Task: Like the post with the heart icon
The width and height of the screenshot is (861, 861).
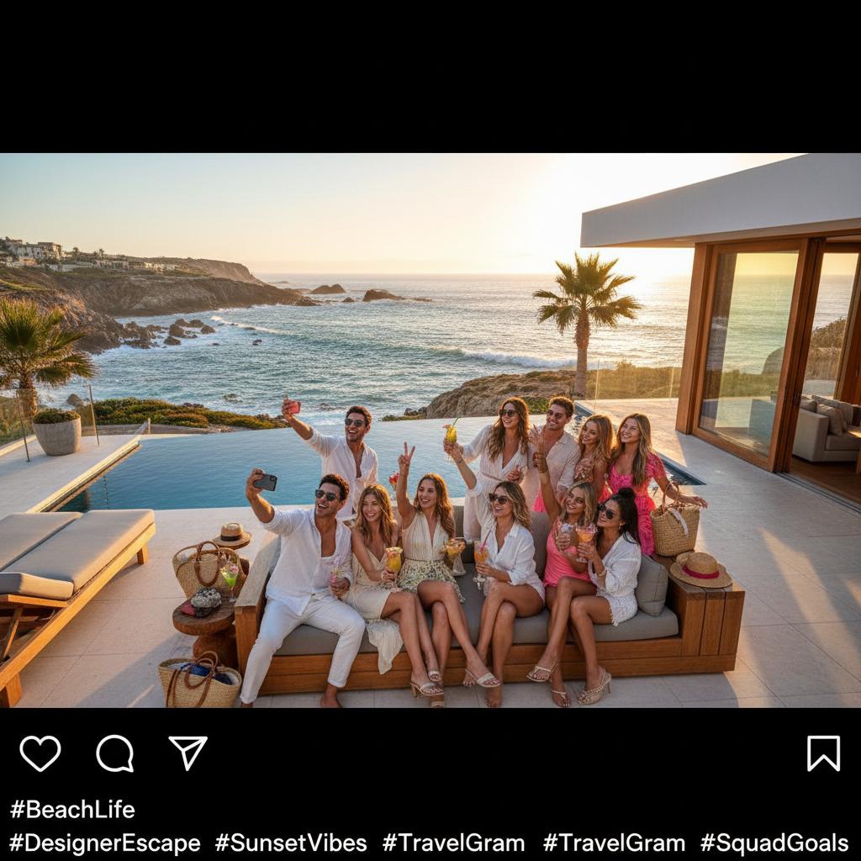Action: (x=40, y=753)
